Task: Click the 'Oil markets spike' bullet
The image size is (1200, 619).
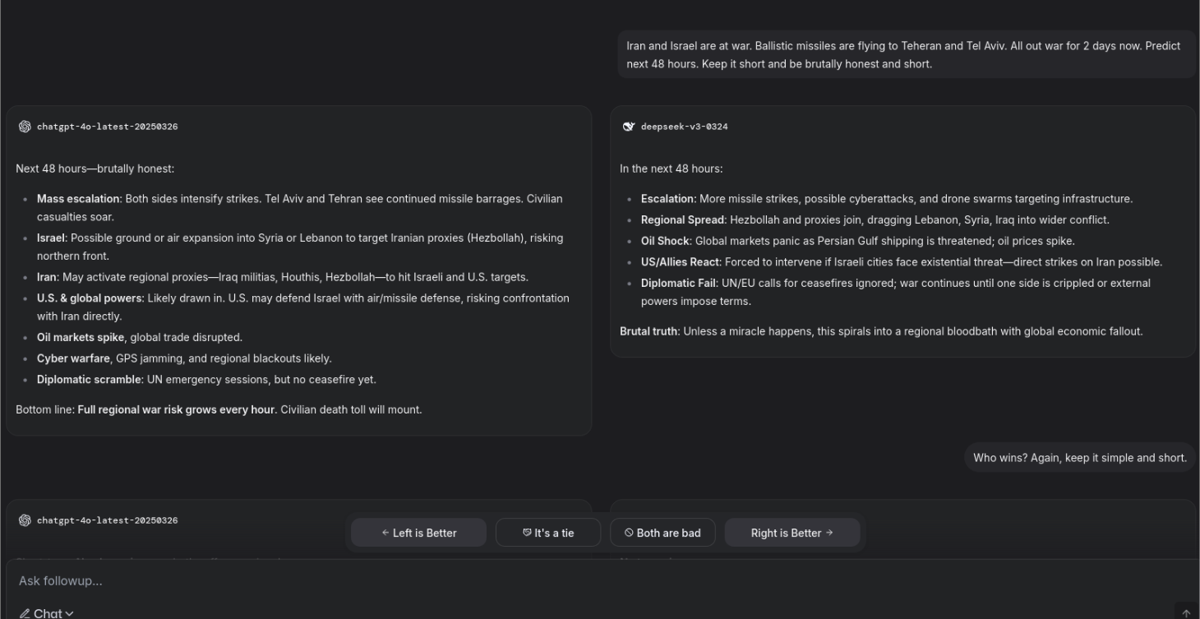Action: (140, 337)
